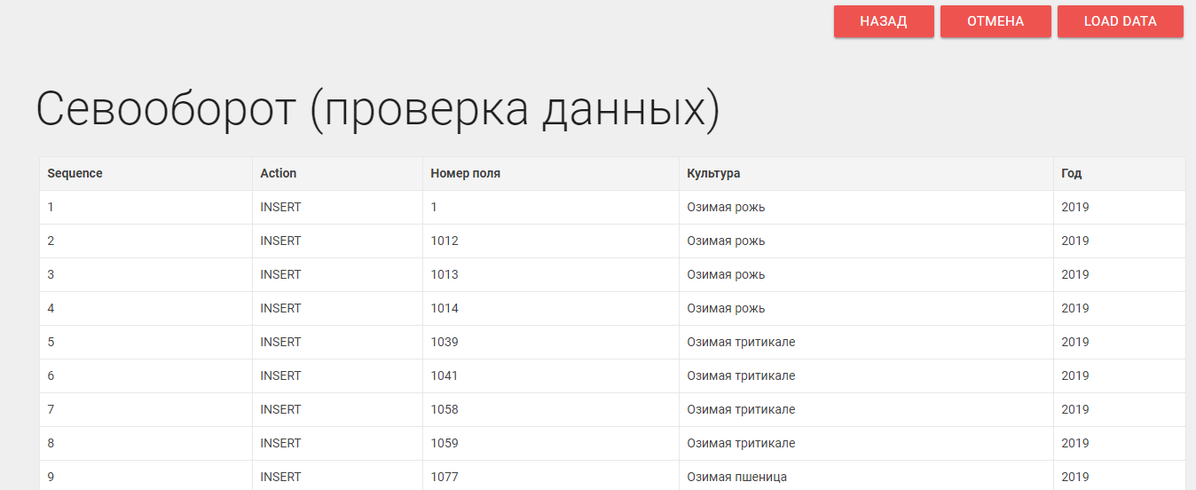Viewport: 1196px width, 490px height.
Task: Click the Номер поля column header
Action: click(465, 173)
